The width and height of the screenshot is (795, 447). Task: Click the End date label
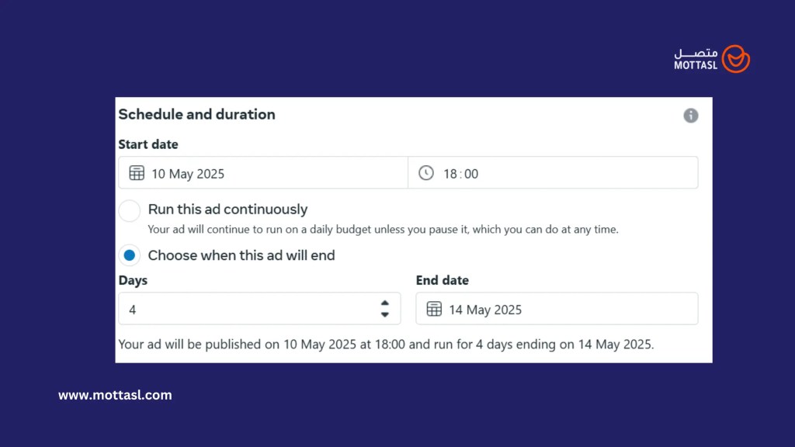pos(443,280)
